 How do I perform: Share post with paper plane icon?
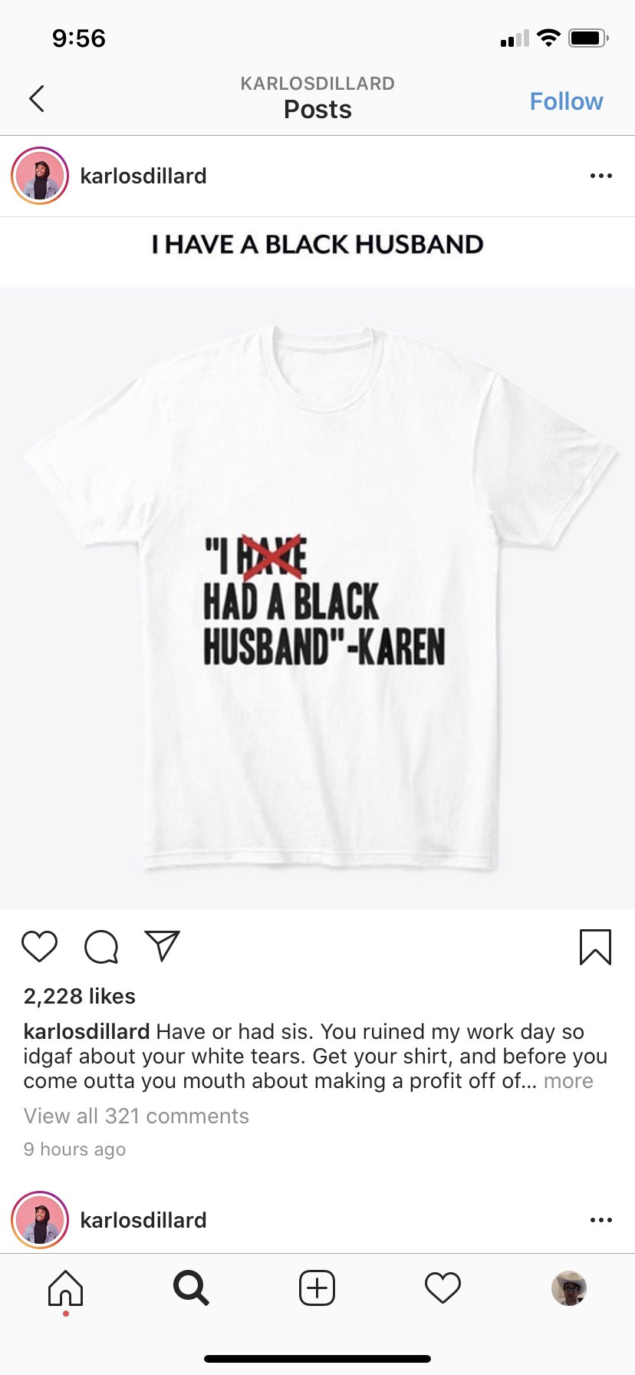tap(162, 946)
